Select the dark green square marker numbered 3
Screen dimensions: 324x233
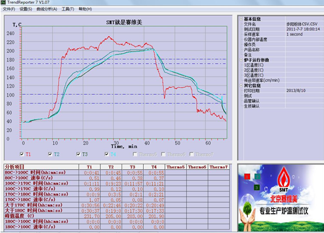pos(256,187)
